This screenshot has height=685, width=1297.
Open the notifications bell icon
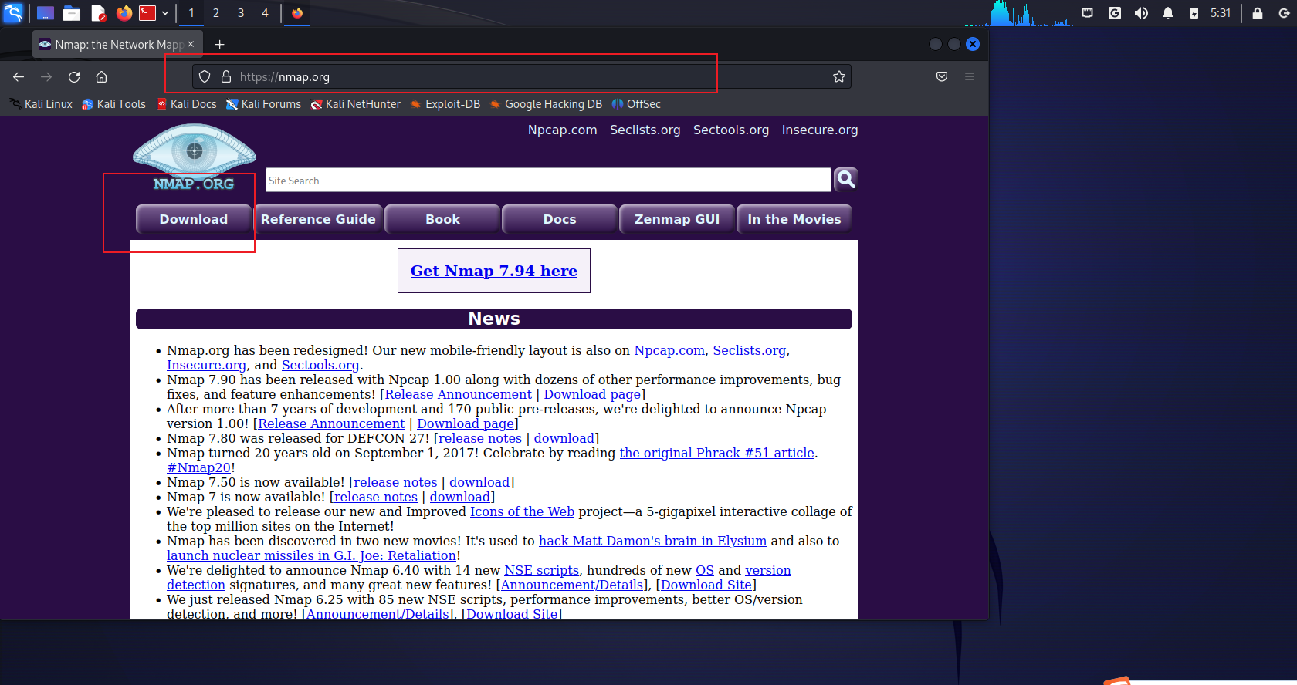click(x=1168, y=13)
